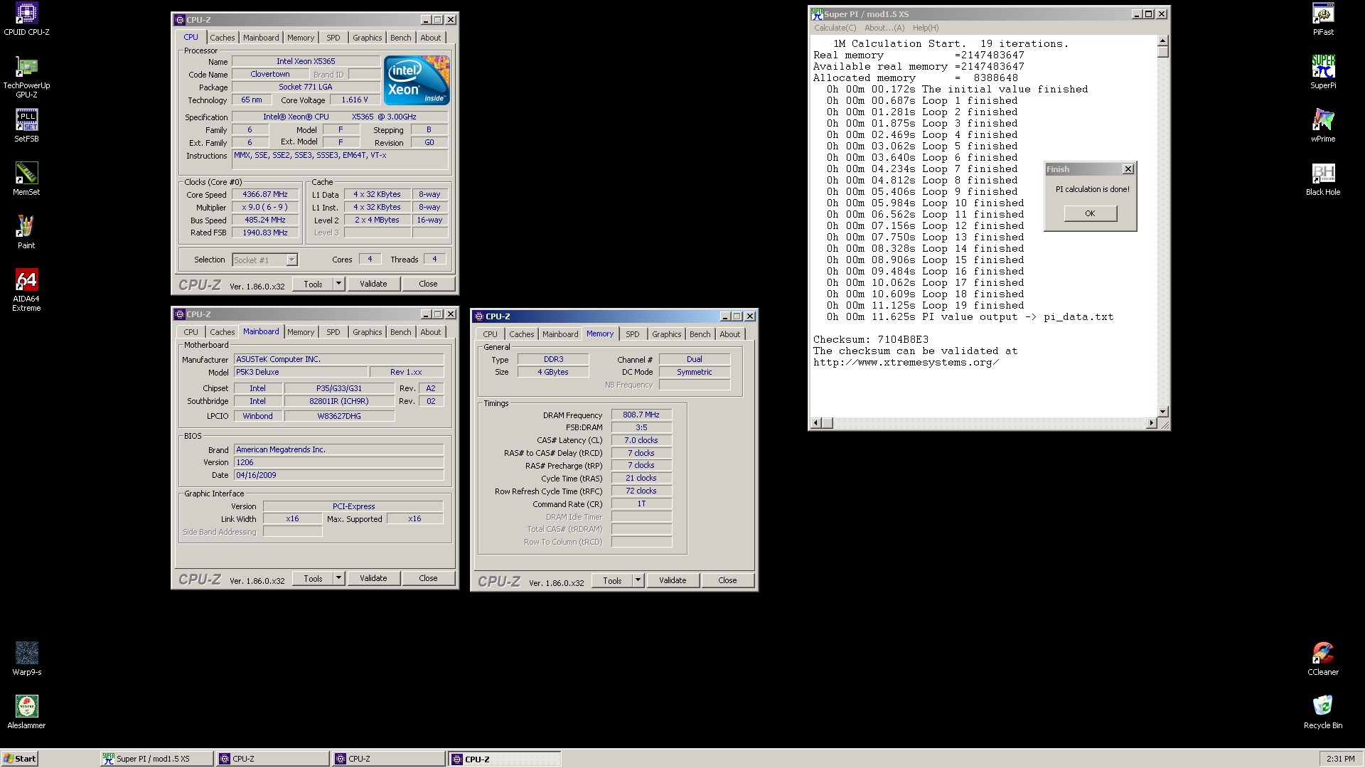Click the motherboard model P5K3 Deluxe field
Screen dimensions: 1365x768
point(301,372)
